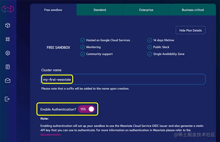220x142 pixels.
Task: Click the logout arrow icon
Action: (x=7, y=99)
